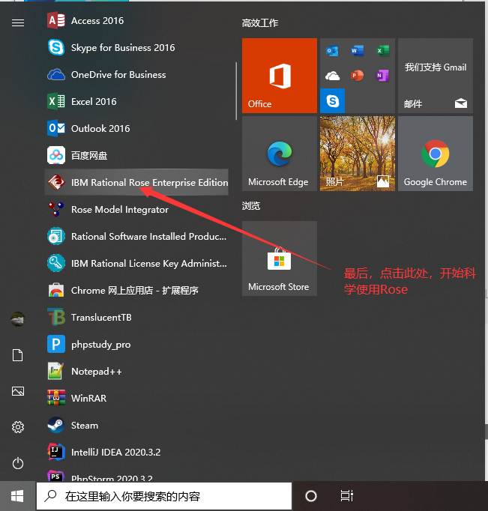Open the Office tile

[280, 76]
